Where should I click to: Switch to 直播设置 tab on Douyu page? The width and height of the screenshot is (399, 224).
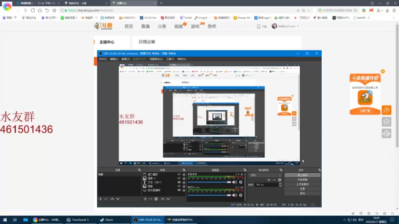pyautogui.click(x=147, y=42)
